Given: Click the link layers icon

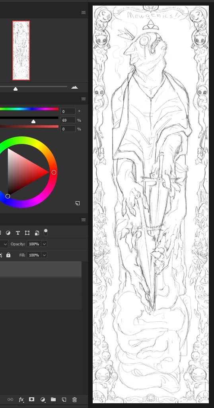Looking at the screenshot, I should click(x=10, y=399).
